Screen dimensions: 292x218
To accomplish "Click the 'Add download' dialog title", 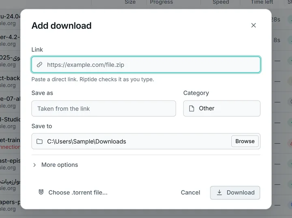I will coord(62,26).
